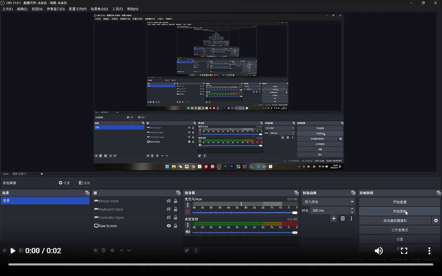The width and height of the screenshot is (442, 276).
Task: Add a new transition with plus icon
Action: (334, 219)
